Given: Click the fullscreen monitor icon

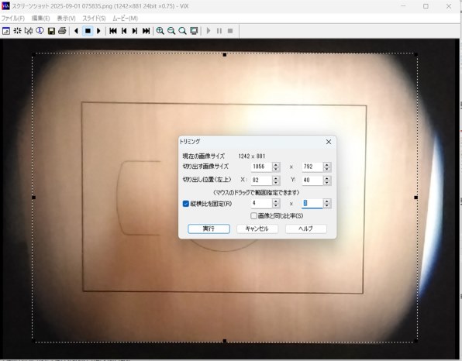Looking at the screenshot, I should [x=194, y=31].
